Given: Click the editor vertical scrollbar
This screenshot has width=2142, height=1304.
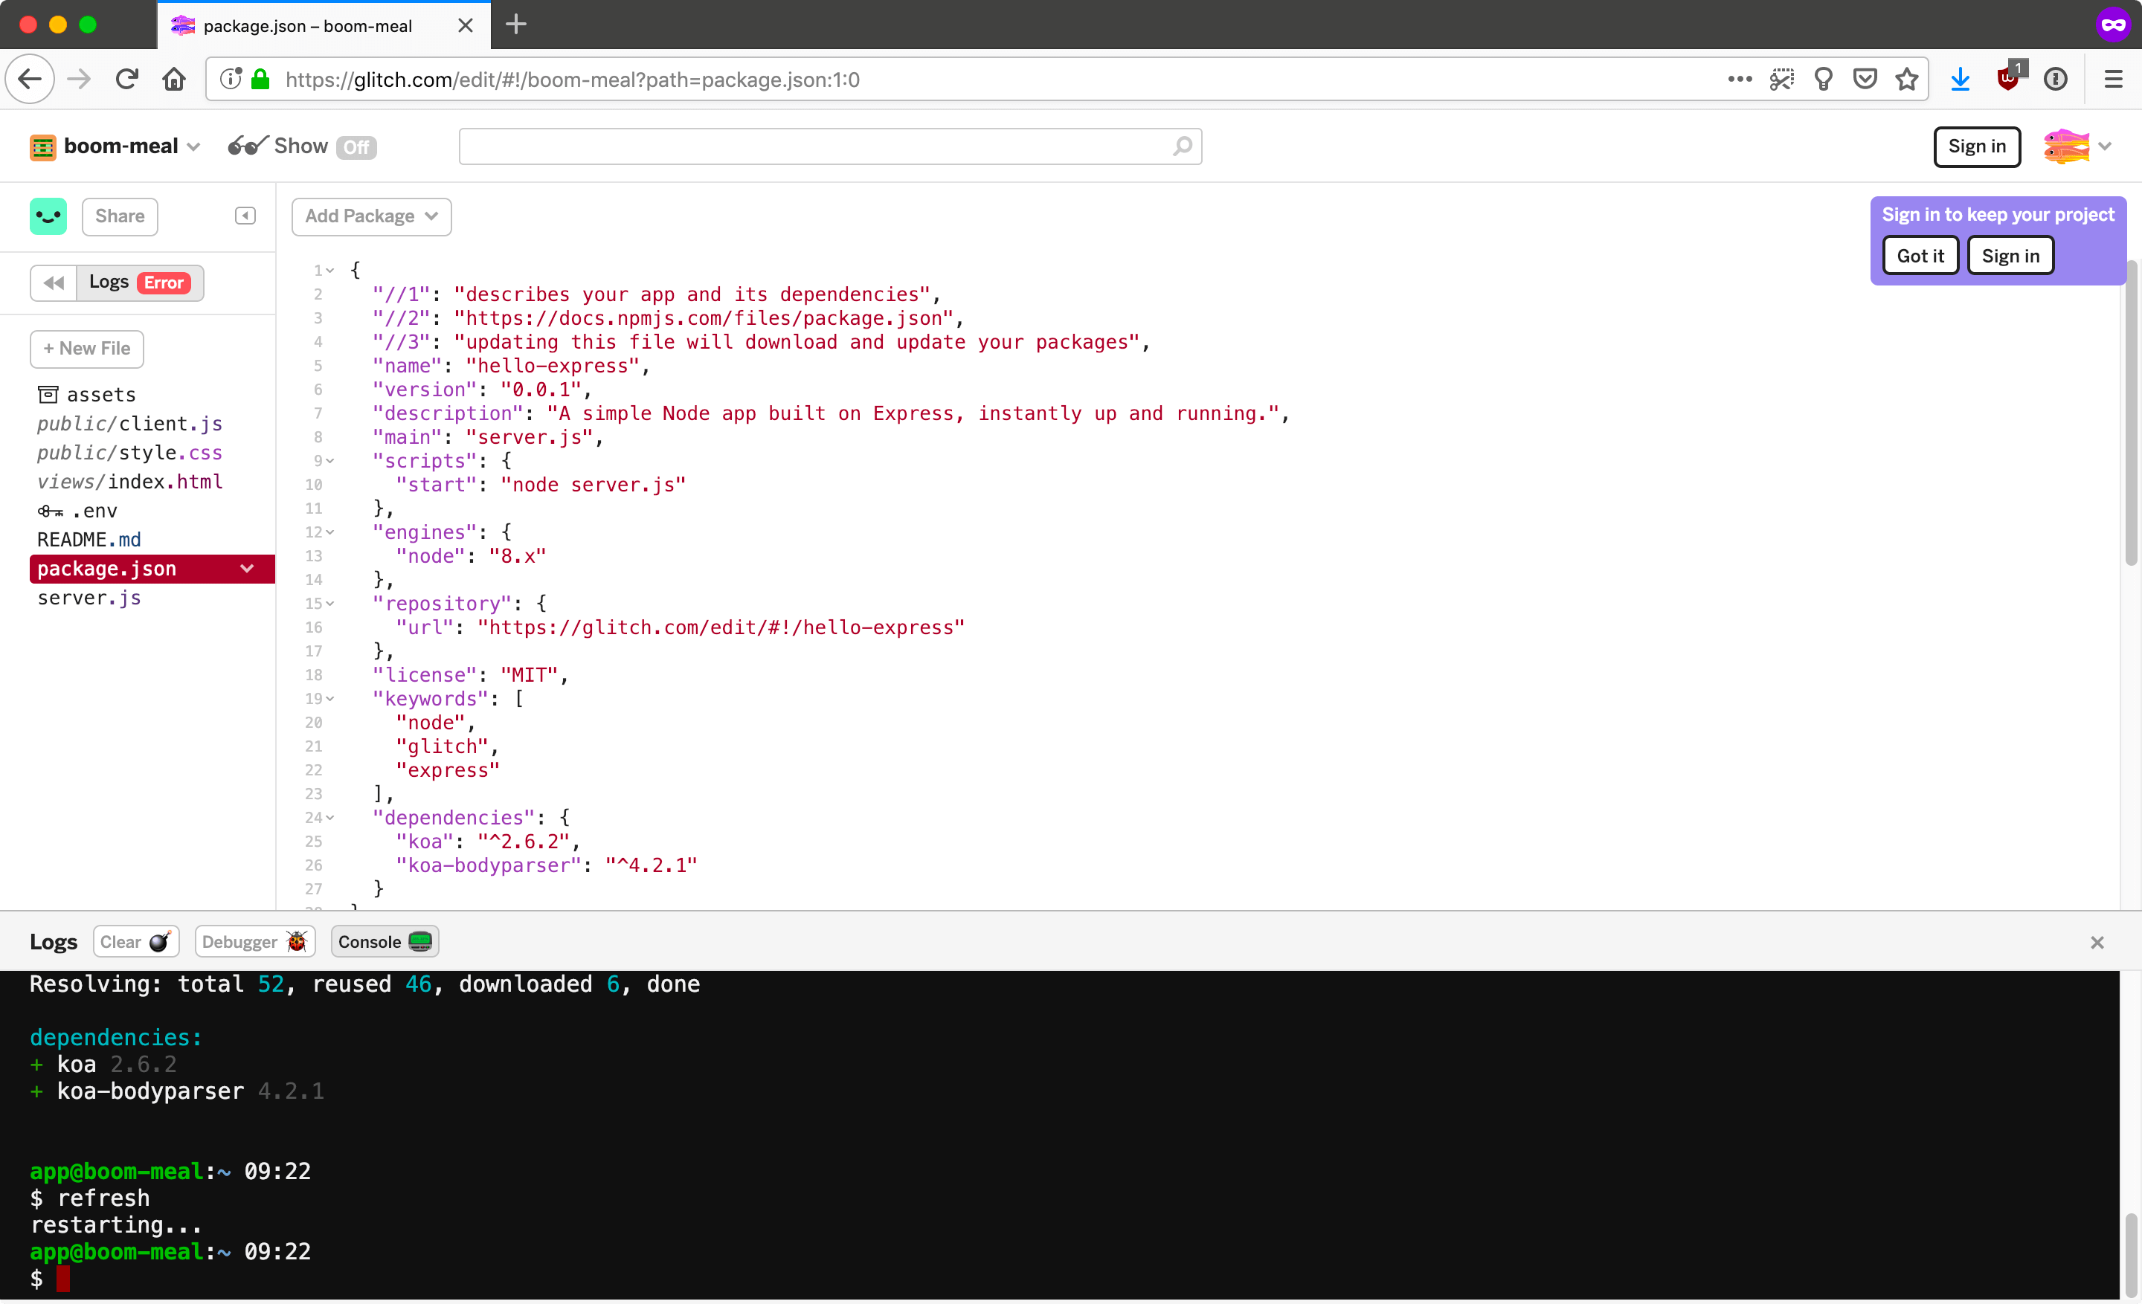Looking at the screenshot, I should click(2131, 413).
